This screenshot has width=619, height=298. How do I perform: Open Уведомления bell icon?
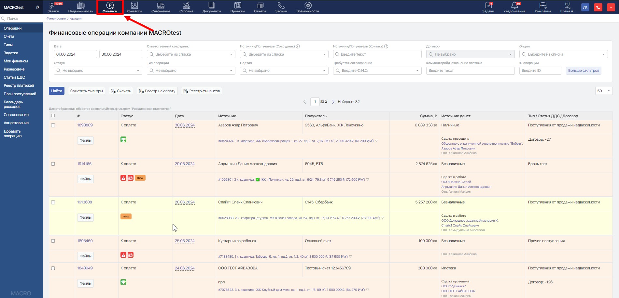(x=514, y=6)
